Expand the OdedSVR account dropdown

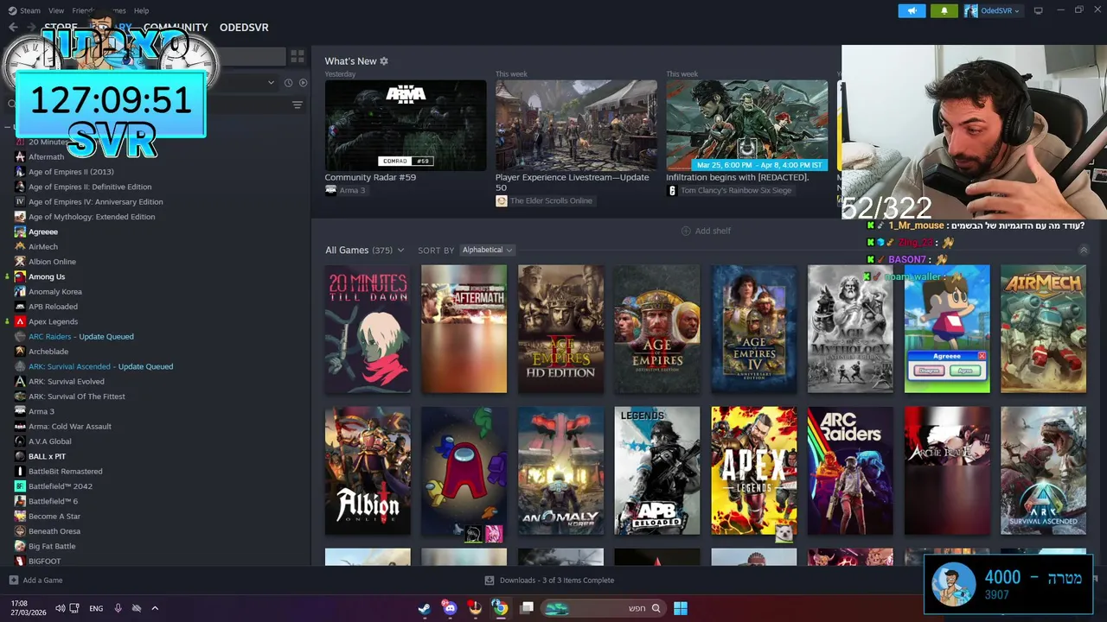tap(993, 10)
